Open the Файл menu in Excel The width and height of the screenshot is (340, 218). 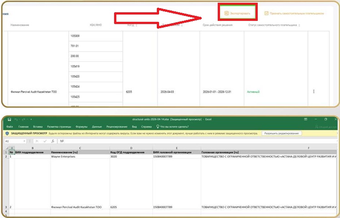click(x=10, y=127)
